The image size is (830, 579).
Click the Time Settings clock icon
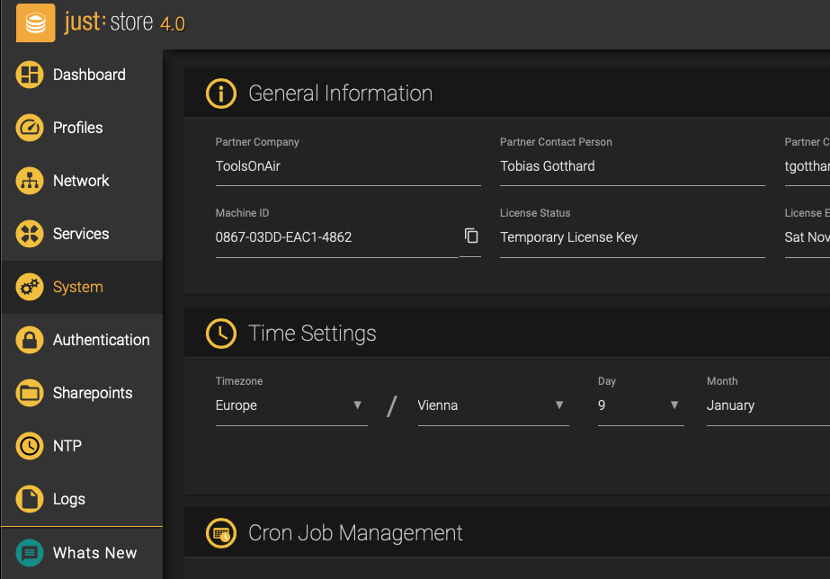220,334
